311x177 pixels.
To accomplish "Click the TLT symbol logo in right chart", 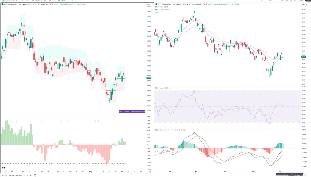I will pyautogui.click(x=156, y=4).
